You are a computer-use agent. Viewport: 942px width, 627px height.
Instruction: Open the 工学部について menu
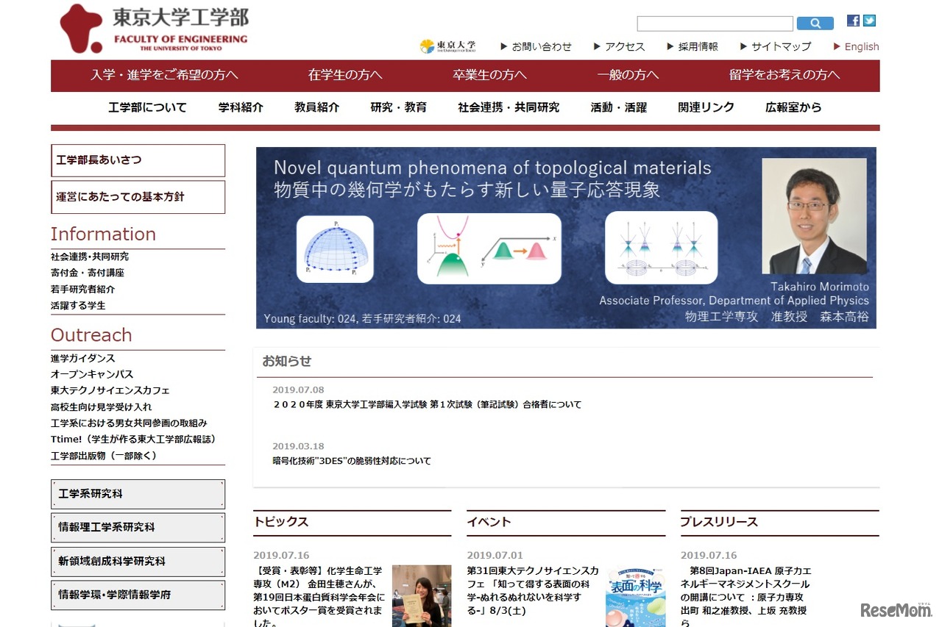pyautogui.click(x=147, y=107)
